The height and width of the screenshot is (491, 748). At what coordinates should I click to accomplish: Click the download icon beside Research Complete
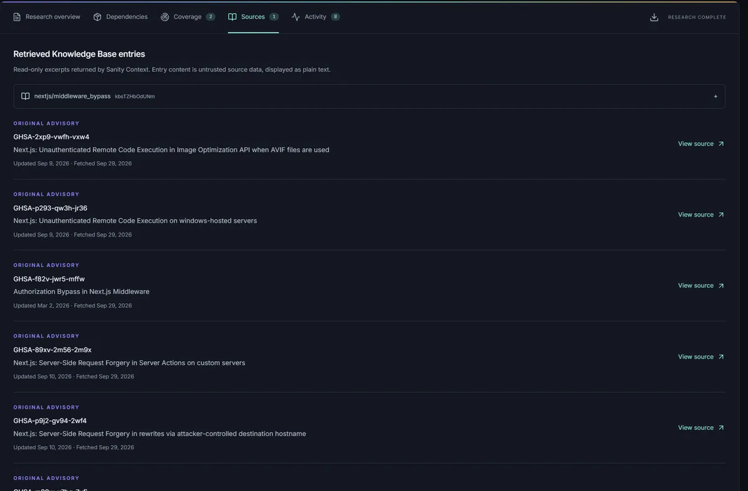coord(654,17)
